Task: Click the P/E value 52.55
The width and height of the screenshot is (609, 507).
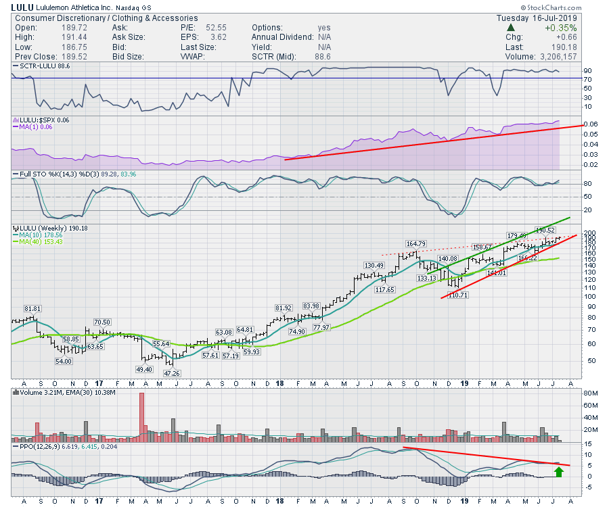Action: [216, 28]
